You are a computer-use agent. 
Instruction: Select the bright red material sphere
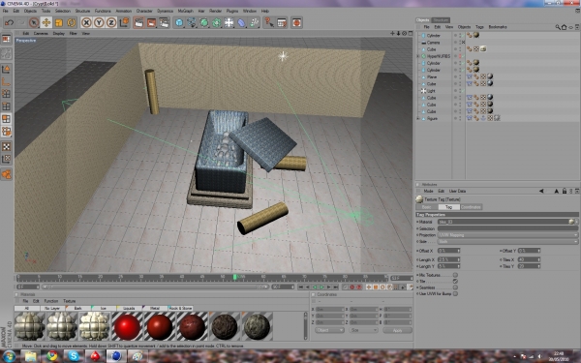tap(127, 326)
